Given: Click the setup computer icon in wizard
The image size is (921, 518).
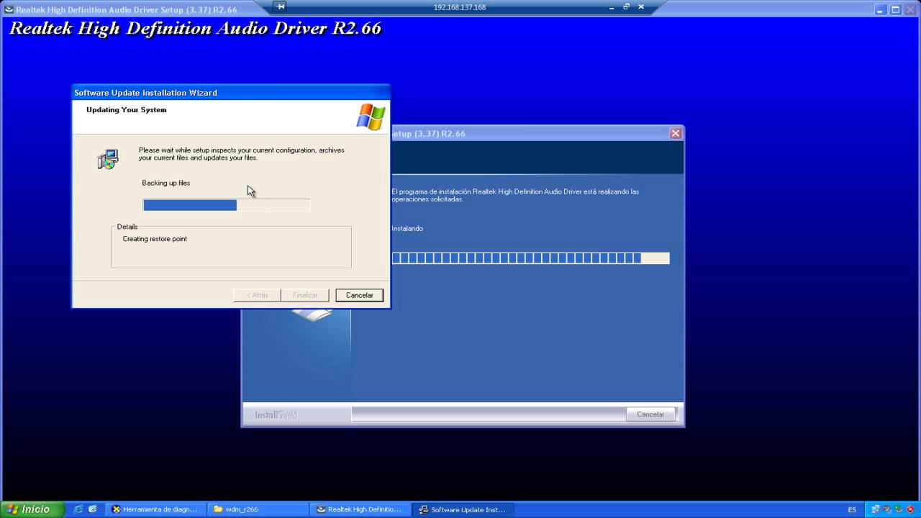Looking at the screenshot, I should click(x=108, y=159).
